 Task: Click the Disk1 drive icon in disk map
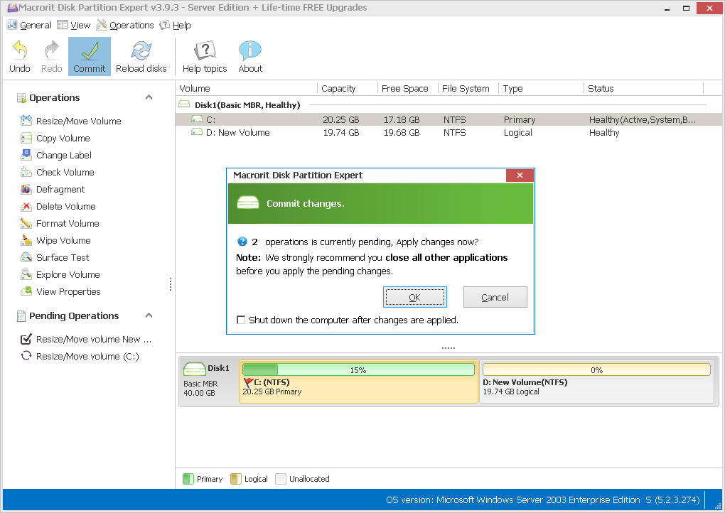[195, 369]
